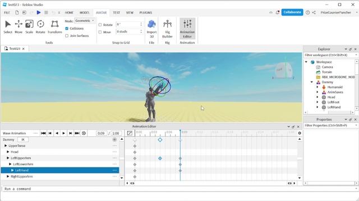Screen dimensions: 359x201
Task: Collapse the Dummy node in Explorer
Action: click(x=312, y=82)
